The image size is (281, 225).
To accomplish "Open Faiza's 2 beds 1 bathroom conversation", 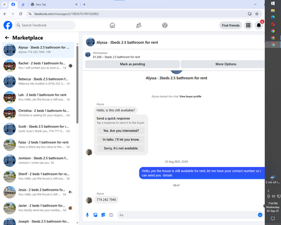I will [x=38, y=145].
